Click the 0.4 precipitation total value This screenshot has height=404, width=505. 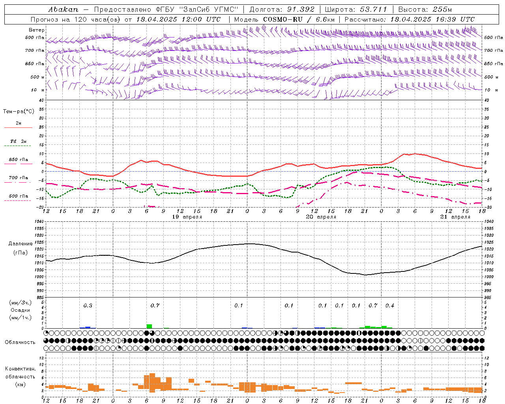(x=390, y=305)
